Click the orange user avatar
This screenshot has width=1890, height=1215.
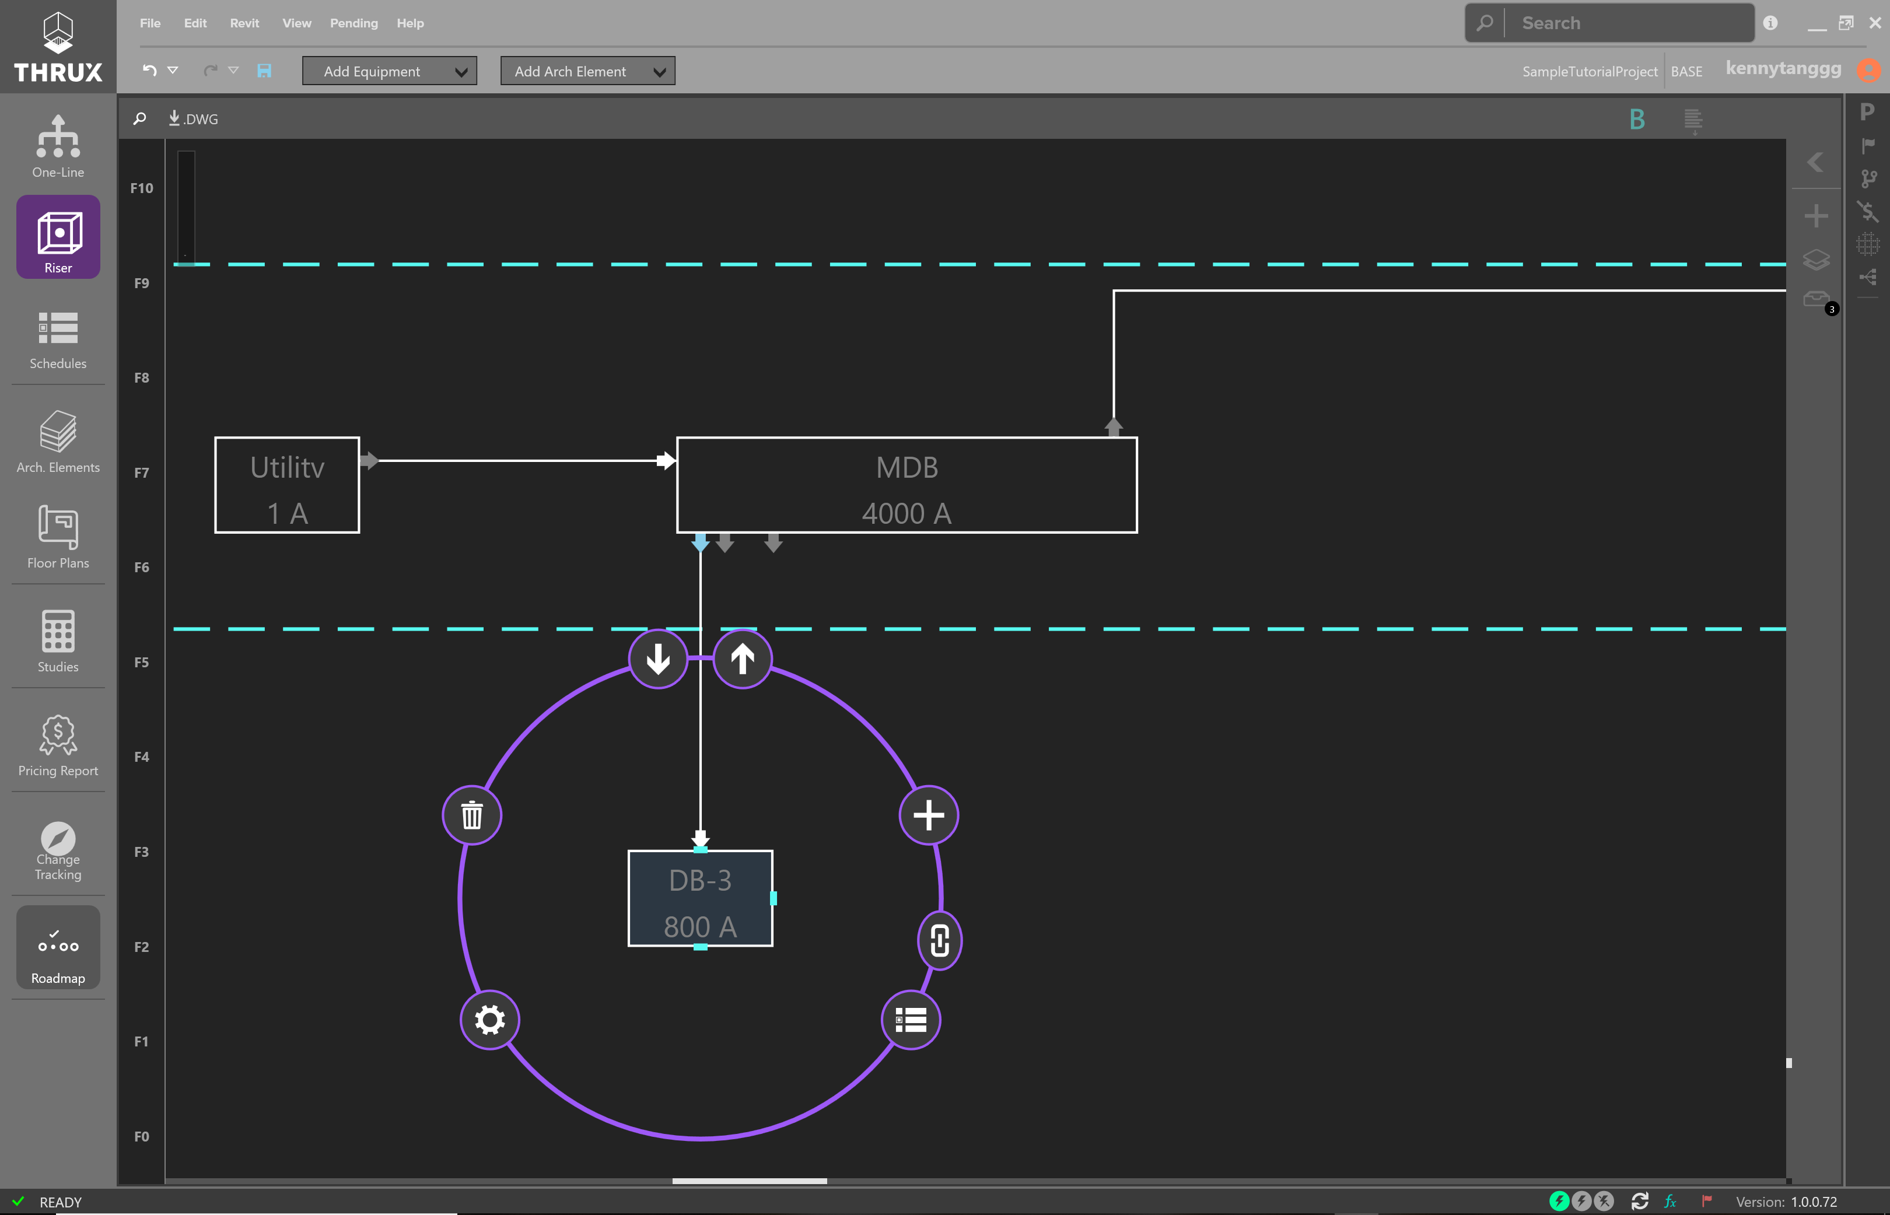coord(1867,70)
